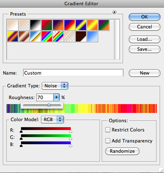The height and width of the screenshot is (173, 164).
Task: Select the violet to orange preset swatch
Action: [58, 25]
